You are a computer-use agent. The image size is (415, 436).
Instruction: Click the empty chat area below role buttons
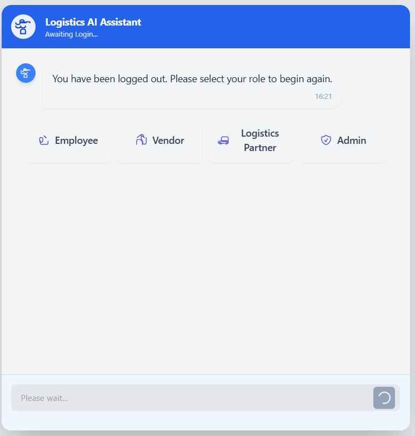[x=206, y=267]
